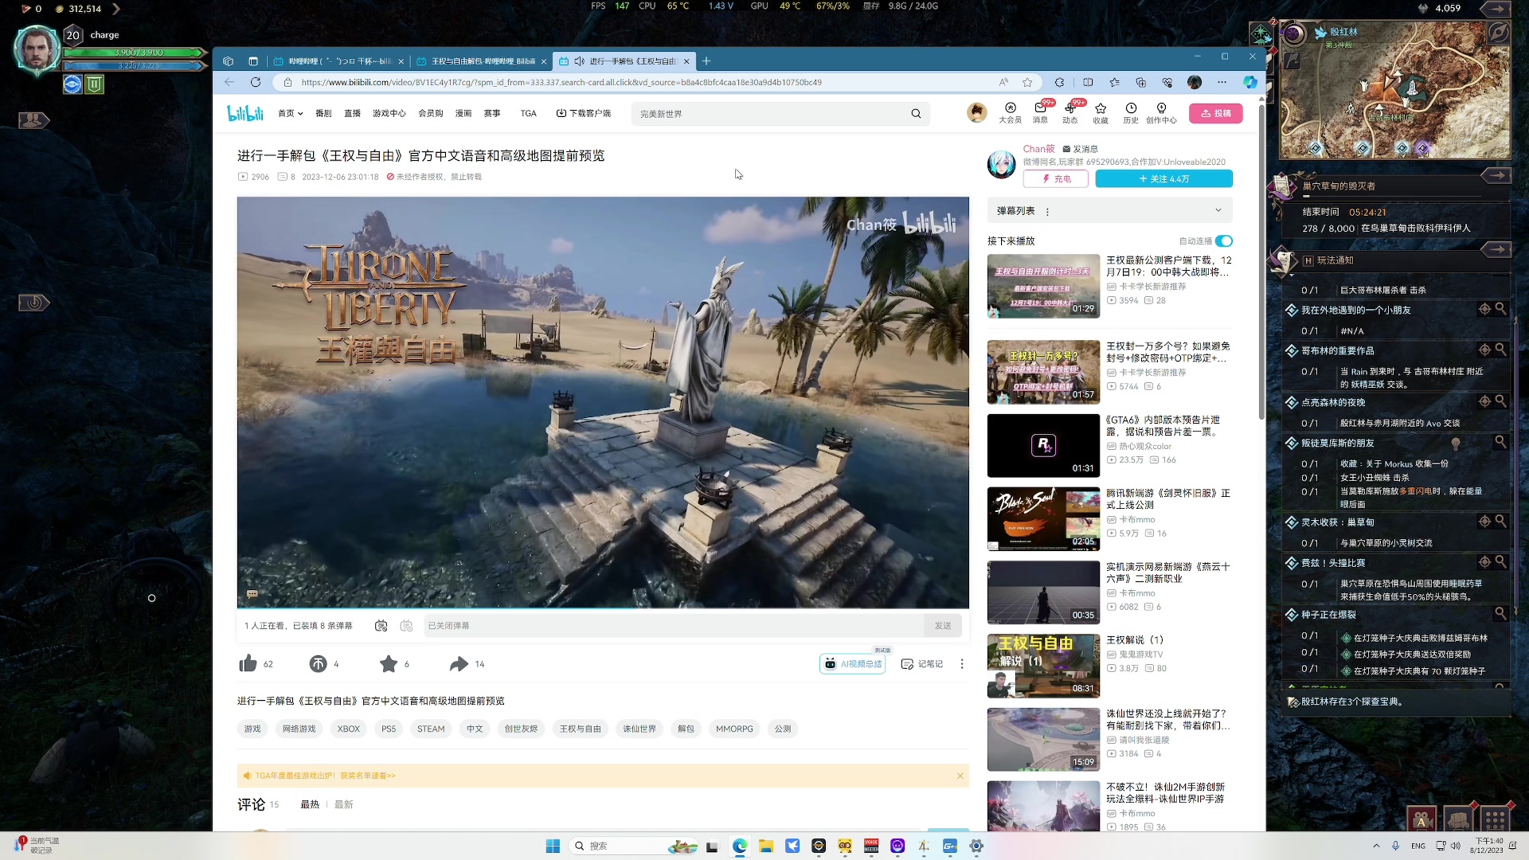The width and height of the screenshot is (1529, 860).
Task: Open the Creator Center lightbulb icon
Action: coord(1161,108)
